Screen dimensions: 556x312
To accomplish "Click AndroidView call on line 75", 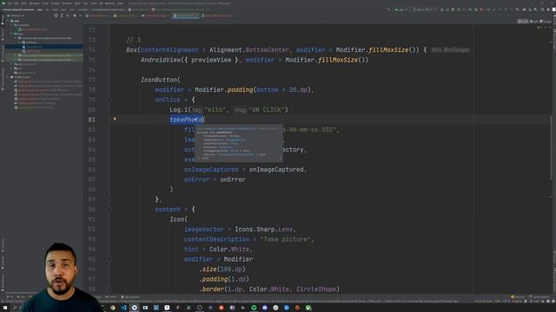I will pos(160,60).
